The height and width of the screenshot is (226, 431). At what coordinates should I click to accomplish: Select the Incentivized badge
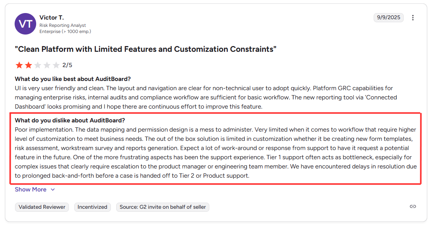pyautogui.click(x=92, y=207)
